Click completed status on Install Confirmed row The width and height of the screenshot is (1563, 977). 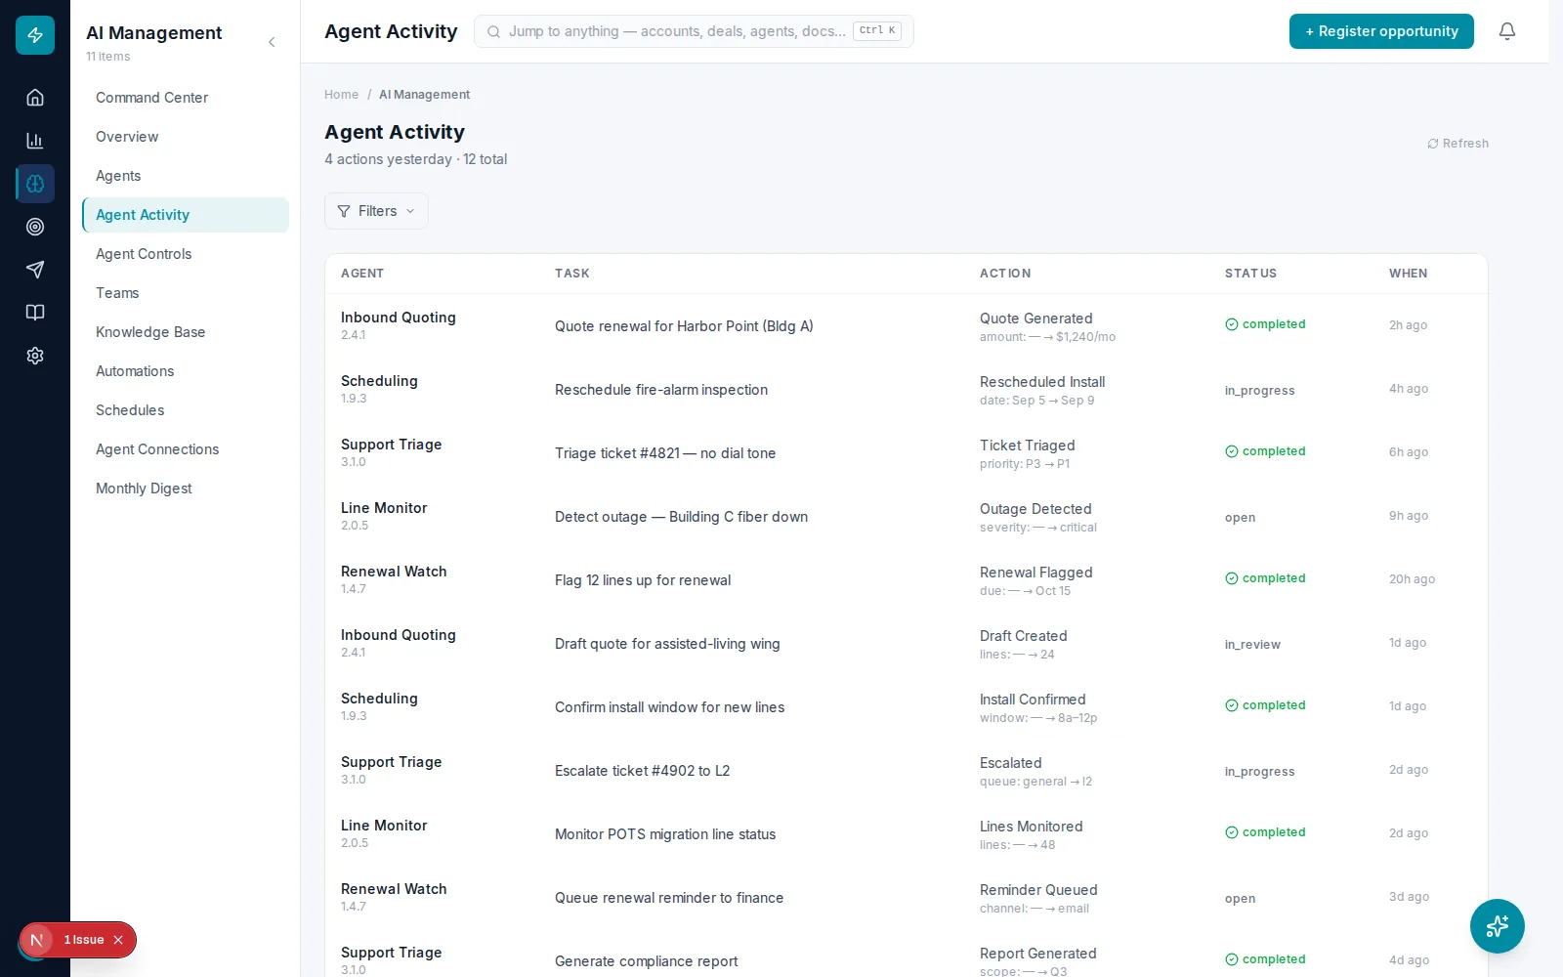tap(1265, 705)
